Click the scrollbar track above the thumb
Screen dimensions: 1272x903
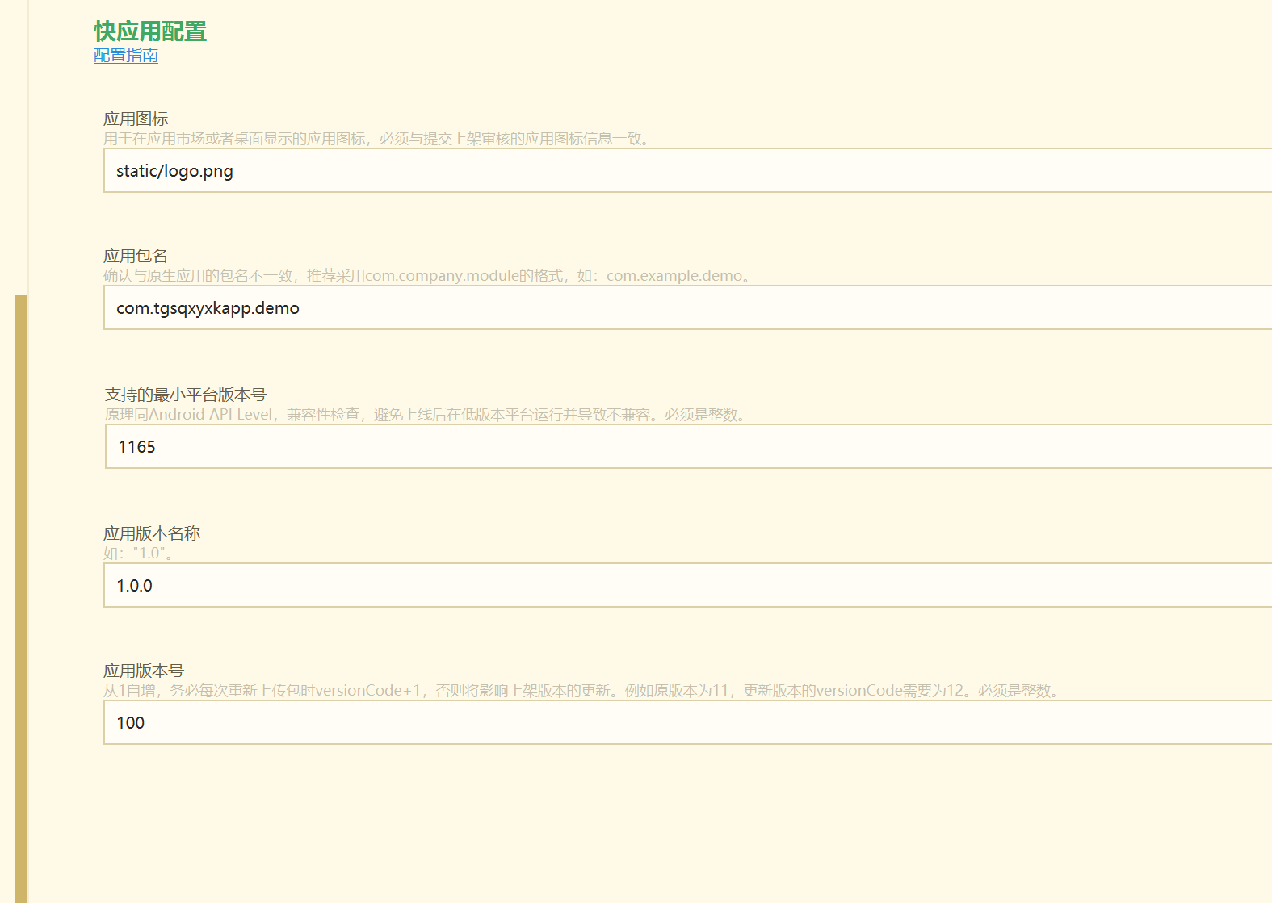click(x=21, y=147)
